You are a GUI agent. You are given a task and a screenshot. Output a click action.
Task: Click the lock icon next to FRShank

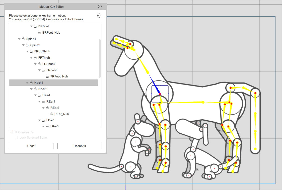click(39, 64)
